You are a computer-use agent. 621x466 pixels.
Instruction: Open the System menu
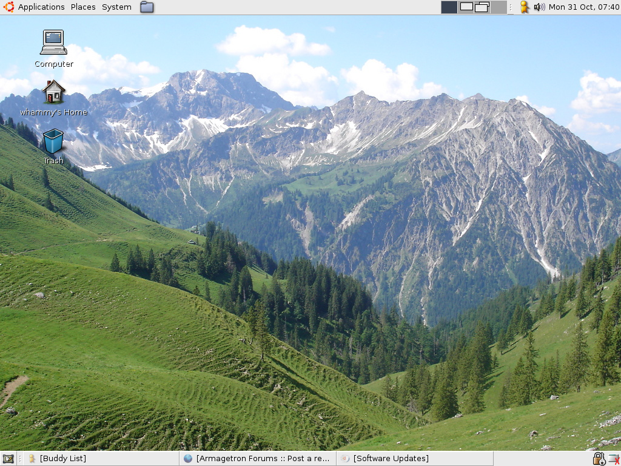[116, 7]
